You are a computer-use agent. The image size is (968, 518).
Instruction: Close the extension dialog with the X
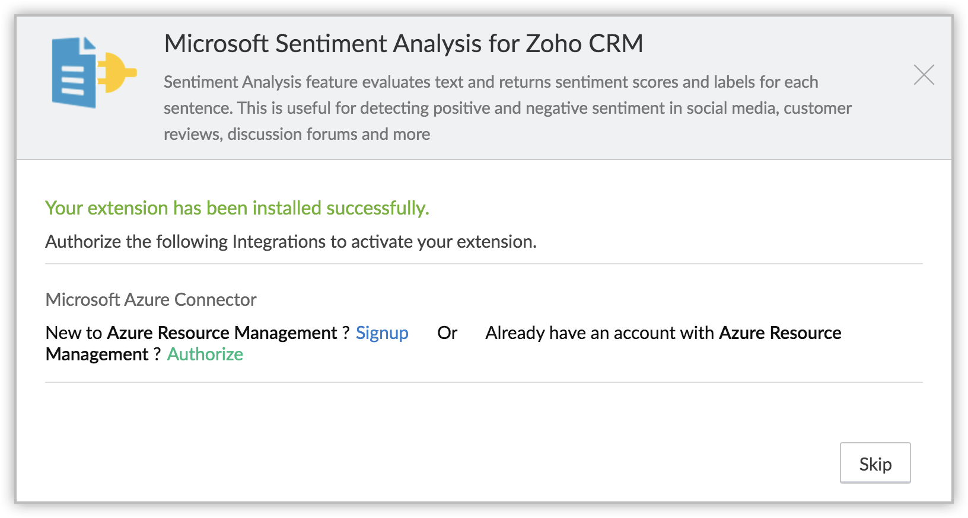pyautogui.click(x=924, y=75)
